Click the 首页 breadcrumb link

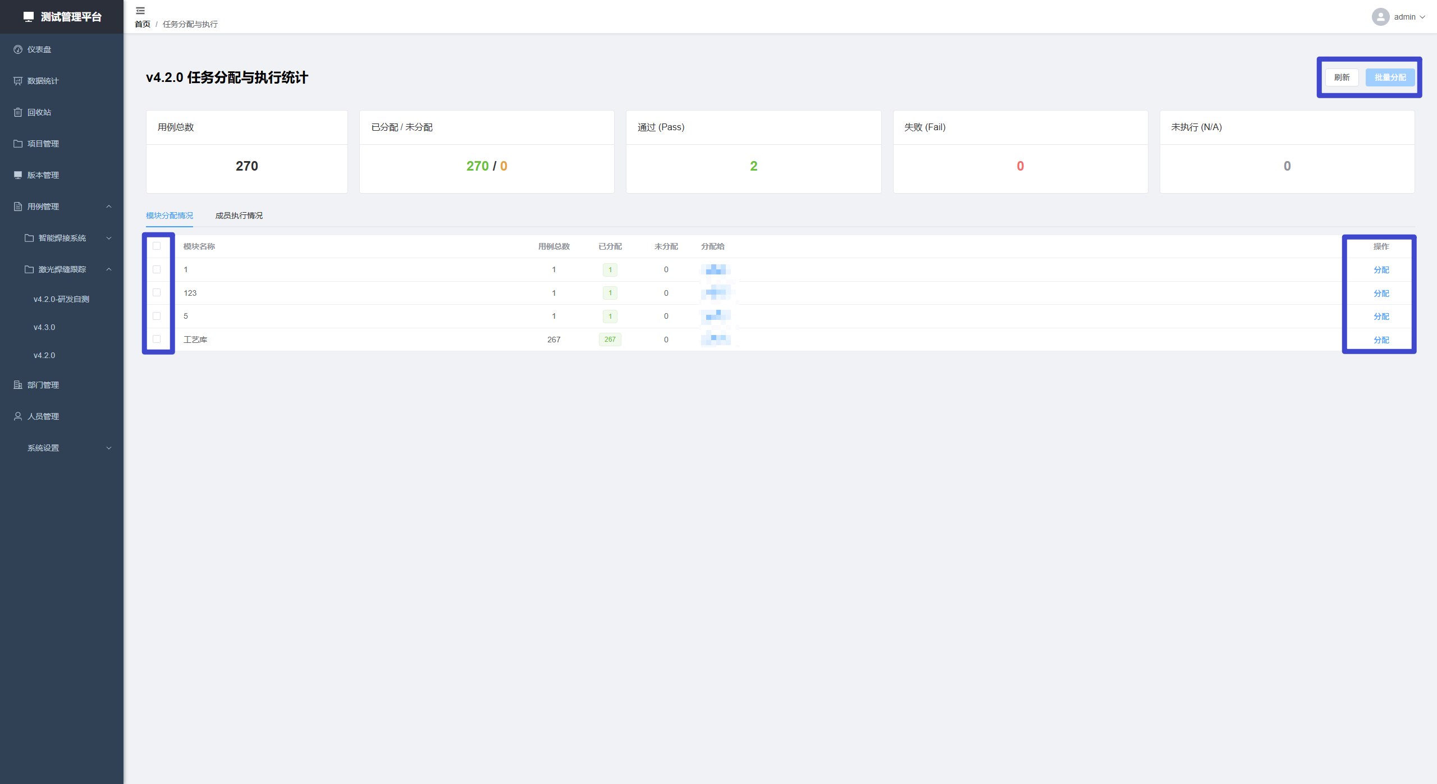143,24
